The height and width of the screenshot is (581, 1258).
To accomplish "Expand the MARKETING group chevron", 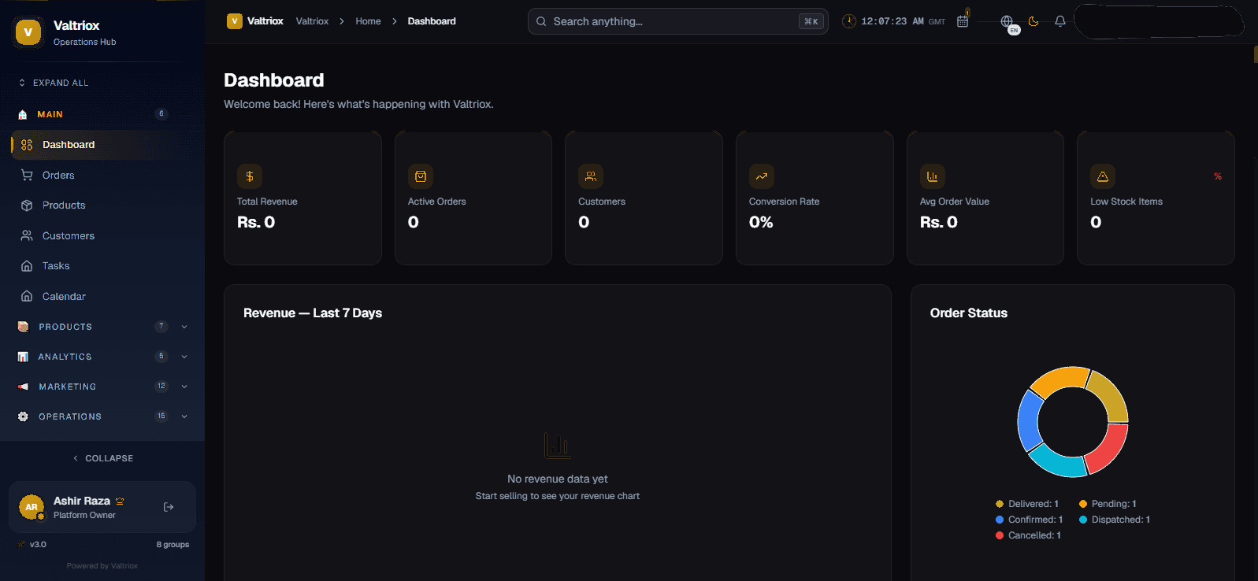I will [x=184, y=387].
